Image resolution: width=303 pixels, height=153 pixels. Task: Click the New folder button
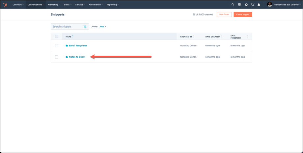pyautogui.click(x=224, y=14)
